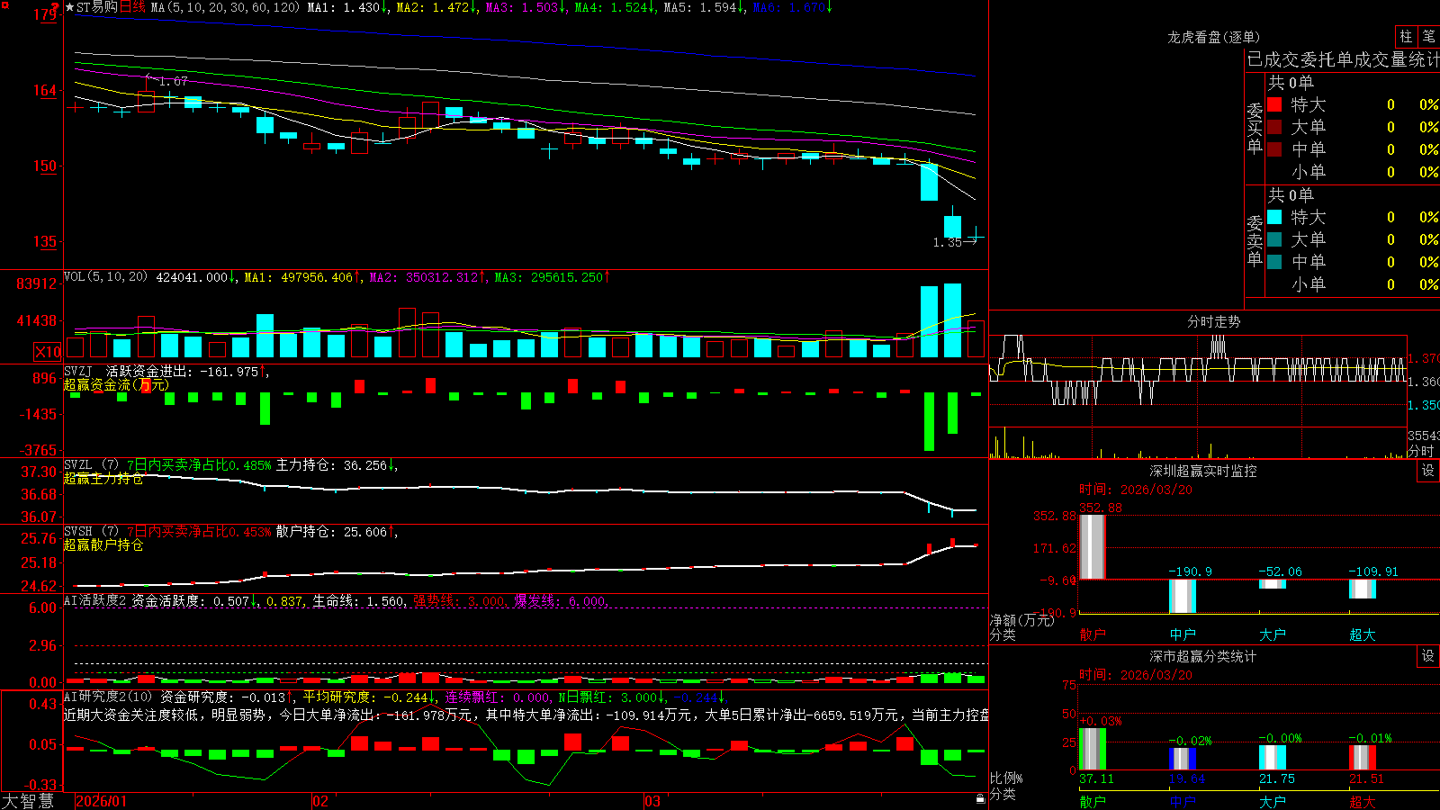The height and width of the screenshot is (810, 1440).
Task: Click the MA(5,10,20,30,60,120) indicator parameters
Action: (225, 7)
